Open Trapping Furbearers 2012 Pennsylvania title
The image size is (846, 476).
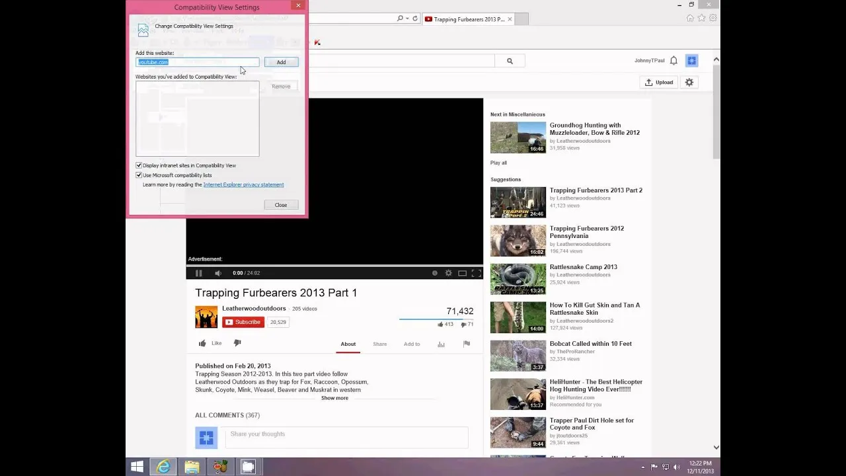pos(587,232)
